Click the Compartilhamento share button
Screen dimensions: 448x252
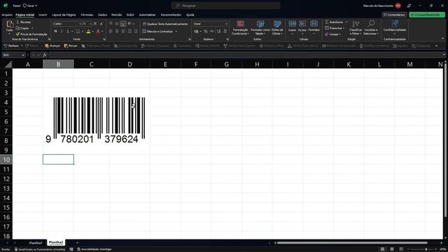pos(427,15)
